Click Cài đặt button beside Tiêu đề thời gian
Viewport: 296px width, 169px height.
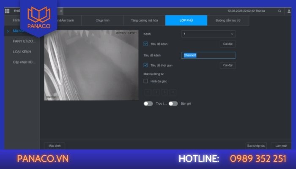click(227, 65)
